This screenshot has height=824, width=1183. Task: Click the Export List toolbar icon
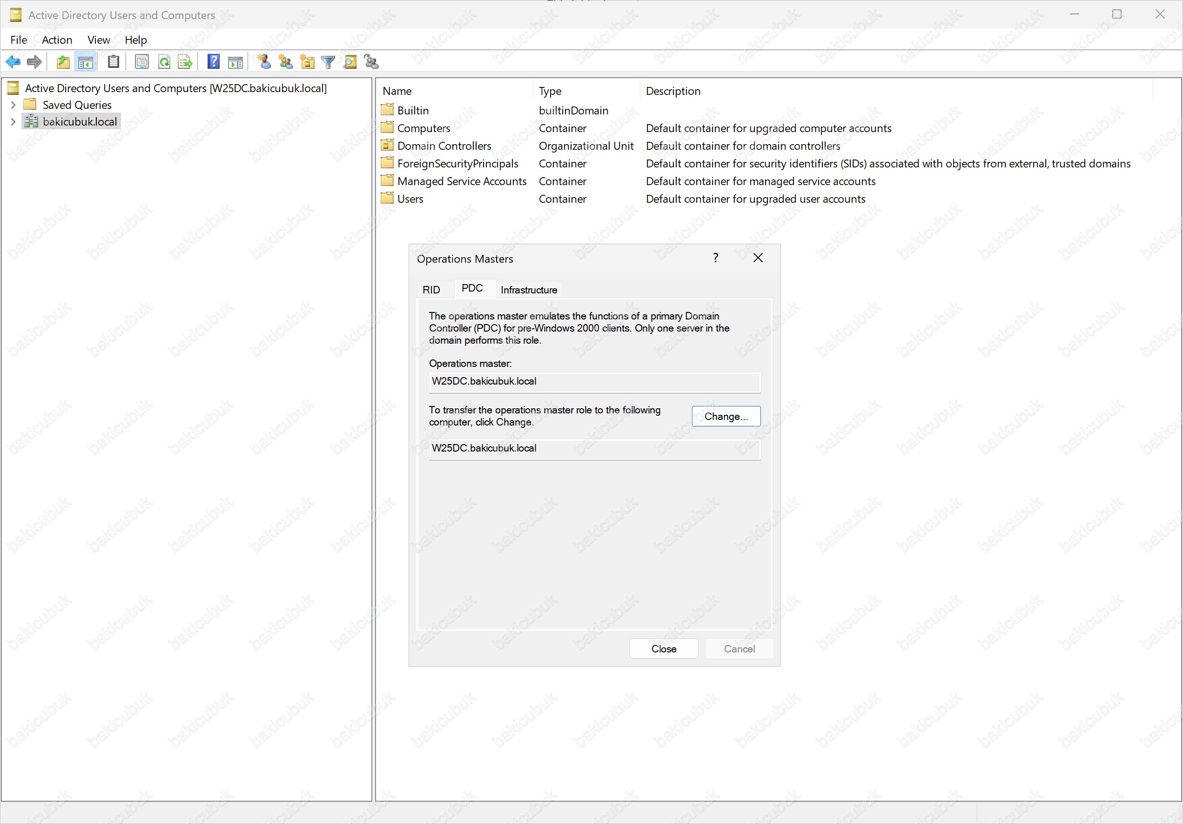(x=185, y=62)
